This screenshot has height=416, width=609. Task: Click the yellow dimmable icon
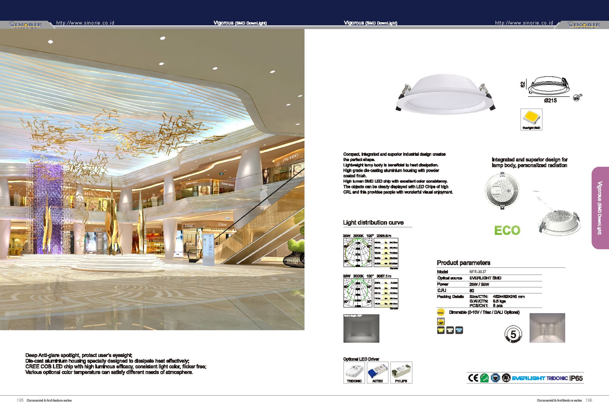440,312
